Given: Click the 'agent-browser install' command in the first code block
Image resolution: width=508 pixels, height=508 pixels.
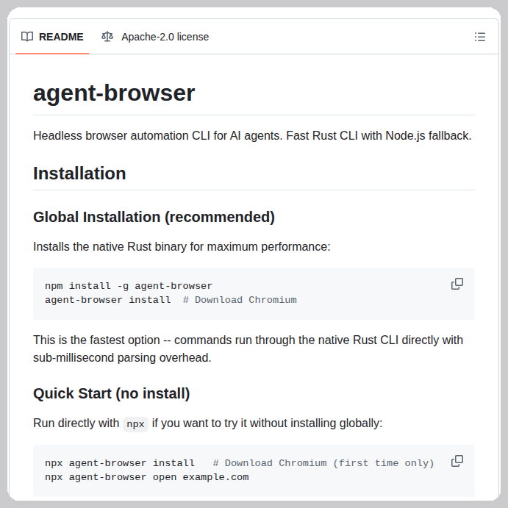Looking at the screenshot, I should [x=107, y=300].
